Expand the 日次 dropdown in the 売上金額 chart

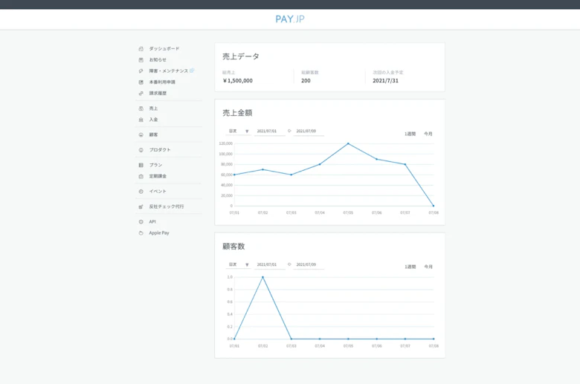(239, 131)
